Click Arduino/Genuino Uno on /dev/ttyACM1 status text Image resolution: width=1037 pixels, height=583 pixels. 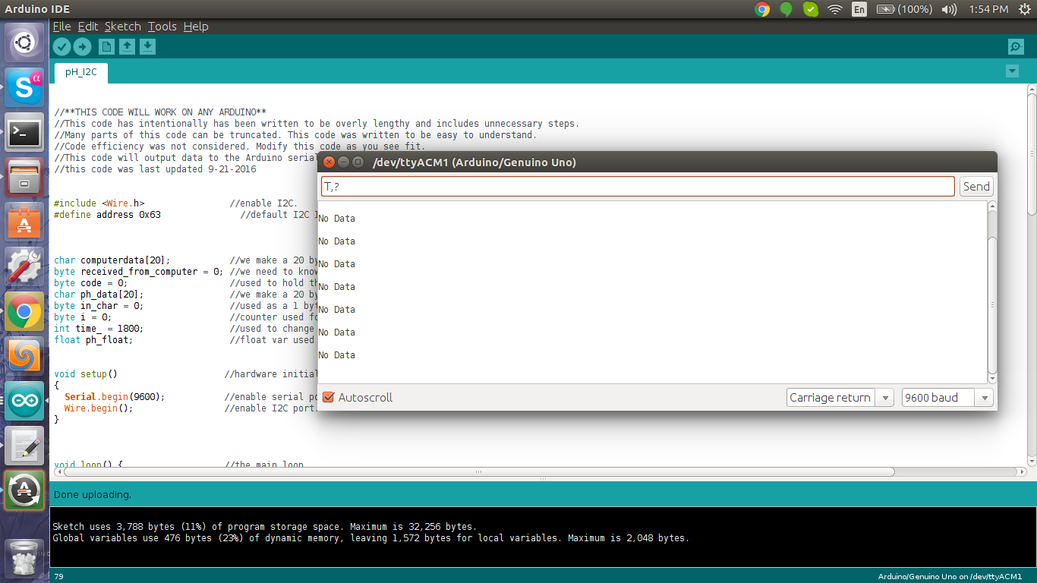pyautogui.click(x=950, y=577)
